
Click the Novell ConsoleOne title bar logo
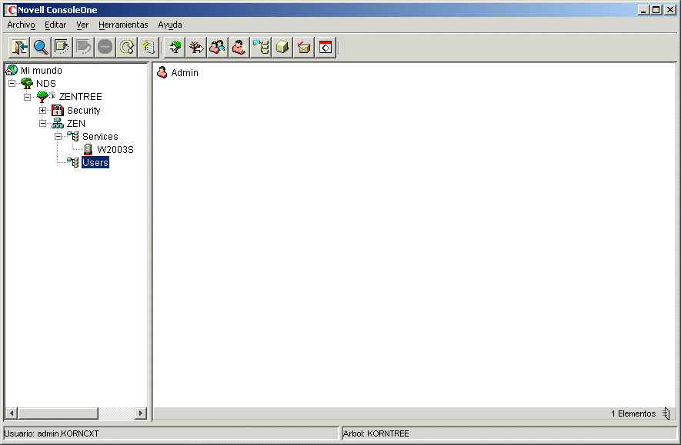pyautogui.click(x=10, y=9)
